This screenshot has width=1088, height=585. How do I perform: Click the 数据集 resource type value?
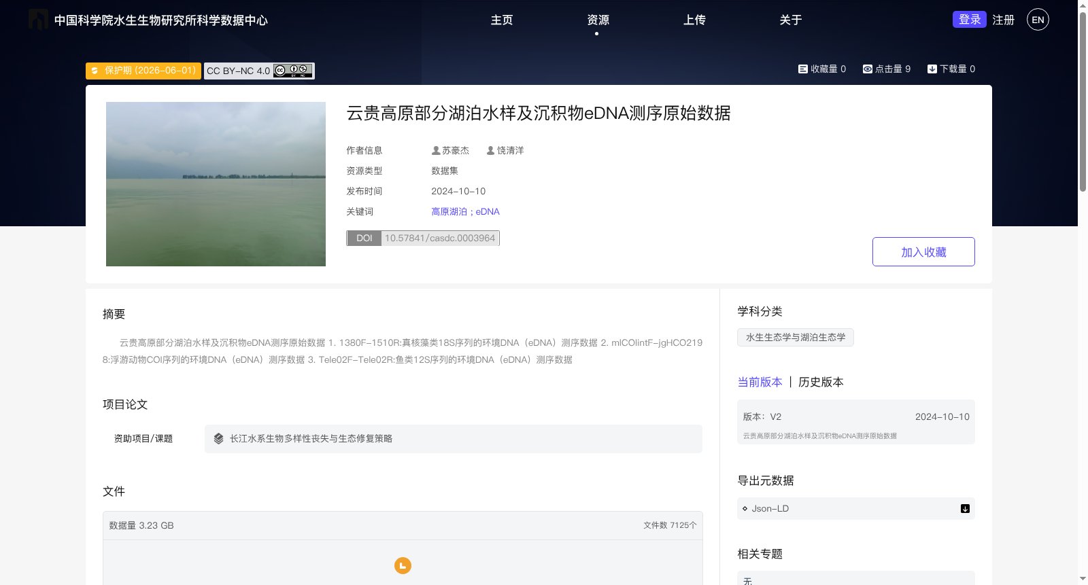pos(445,171)
